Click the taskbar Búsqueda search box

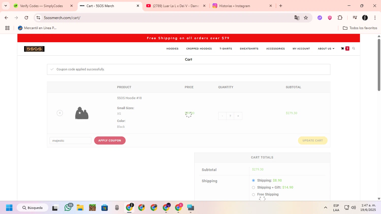coord(33,208)
